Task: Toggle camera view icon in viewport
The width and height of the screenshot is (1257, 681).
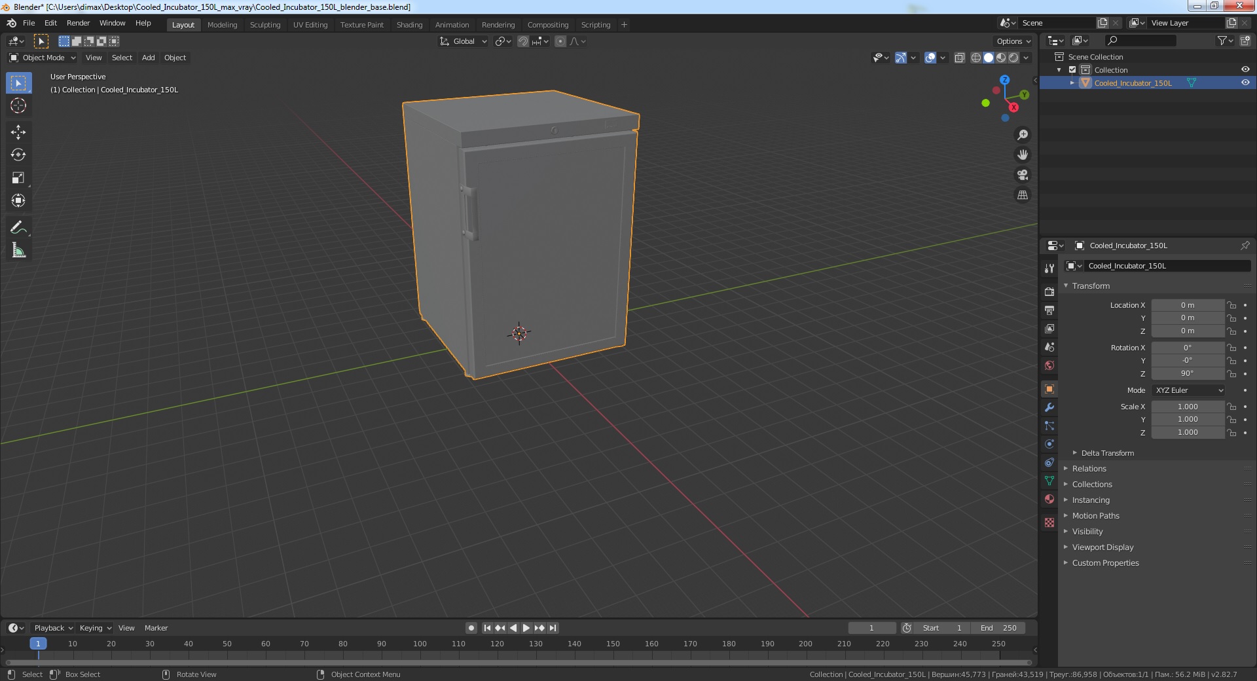Action: 1022,175
